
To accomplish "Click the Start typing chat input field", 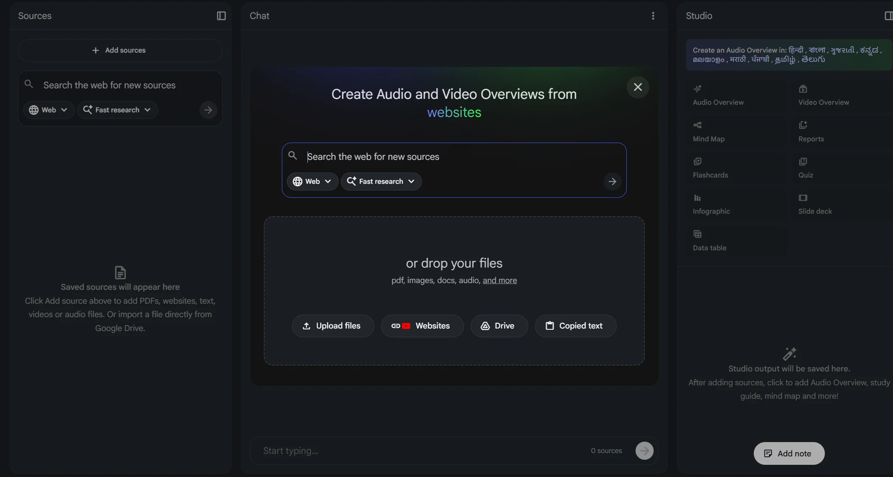I will (x=421, y=451).
